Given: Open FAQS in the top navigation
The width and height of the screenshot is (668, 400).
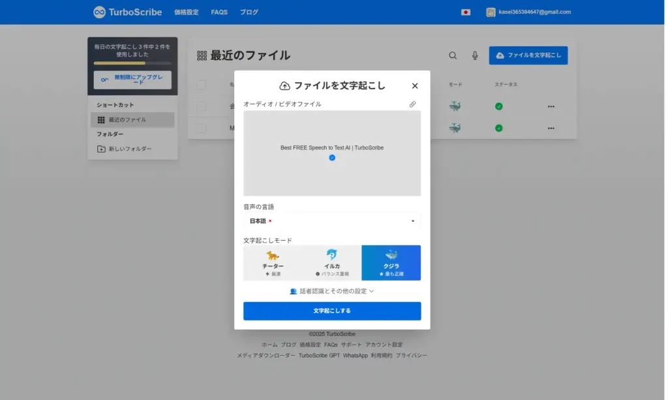Looking at the screenshot, I should click(219, 12).
